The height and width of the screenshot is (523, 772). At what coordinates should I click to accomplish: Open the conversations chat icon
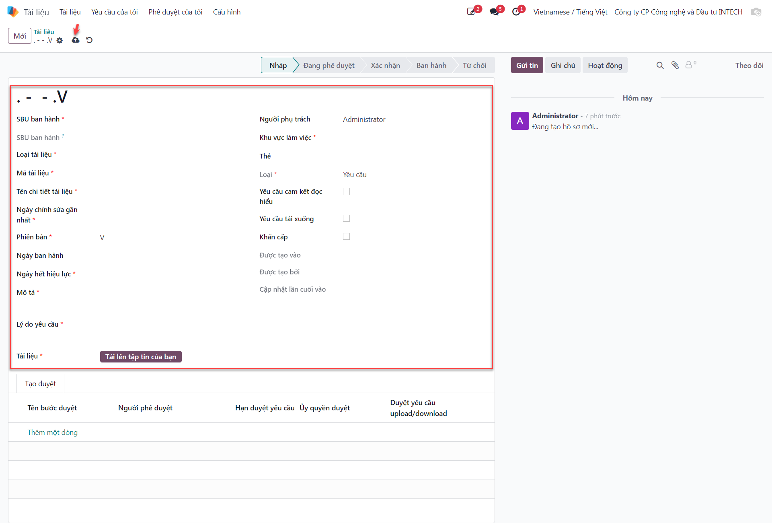point(494,12)
